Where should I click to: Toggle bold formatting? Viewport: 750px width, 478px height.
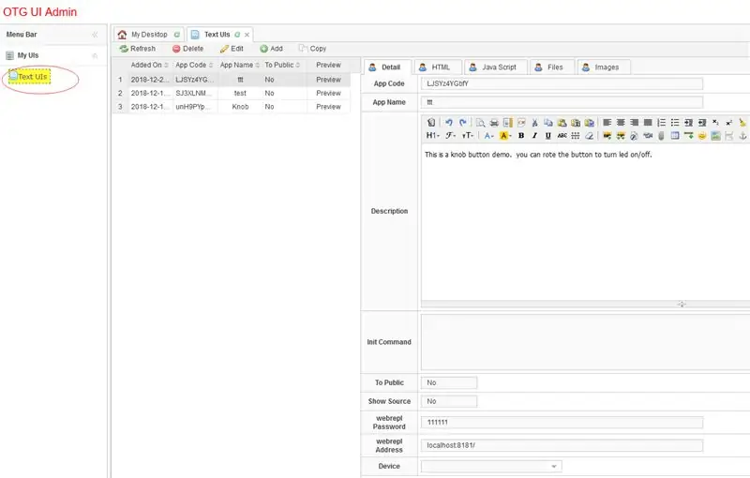coord(521,136)
